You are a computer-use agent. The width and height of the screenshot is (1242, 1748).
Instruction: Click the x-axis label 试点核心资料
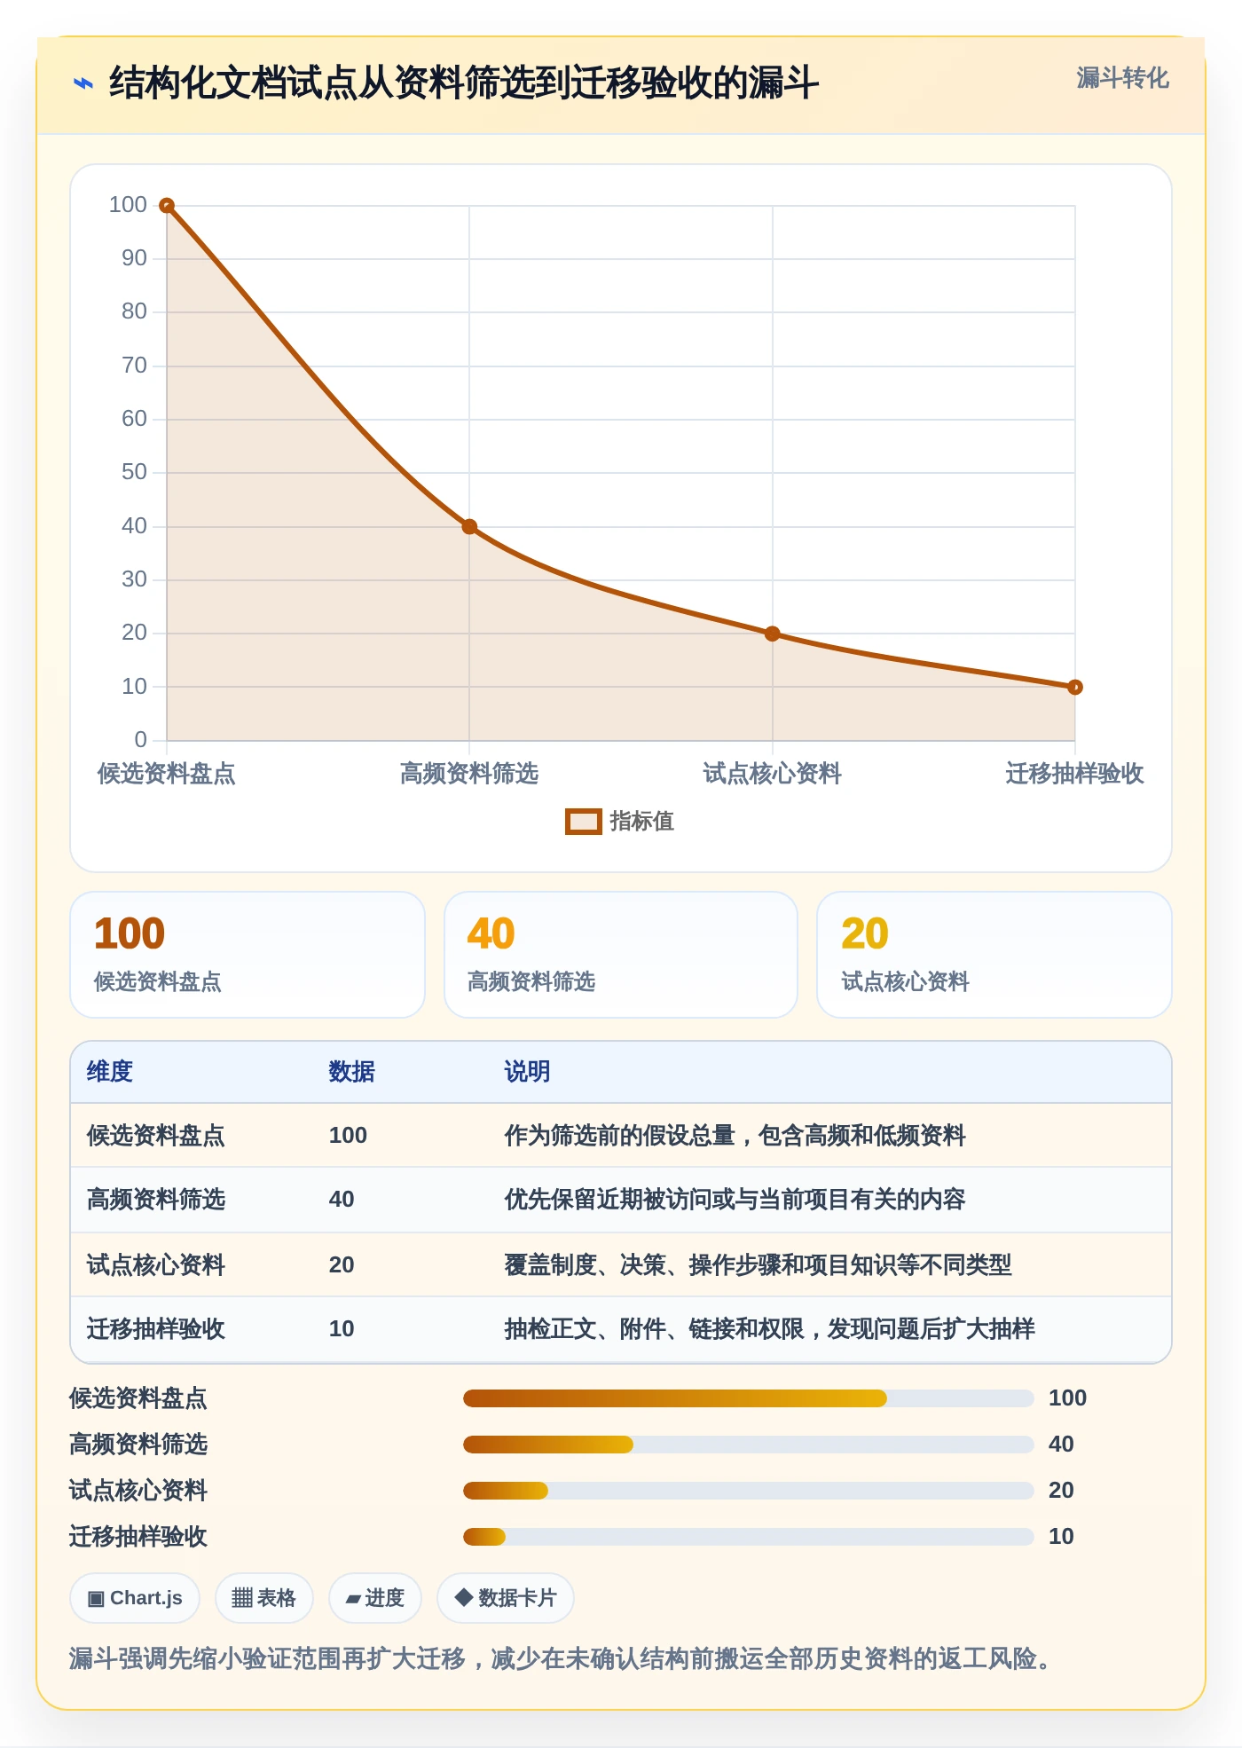pos(772,774)
